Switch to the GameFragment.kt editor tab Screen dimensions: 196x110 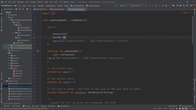(x=58, y=9)
